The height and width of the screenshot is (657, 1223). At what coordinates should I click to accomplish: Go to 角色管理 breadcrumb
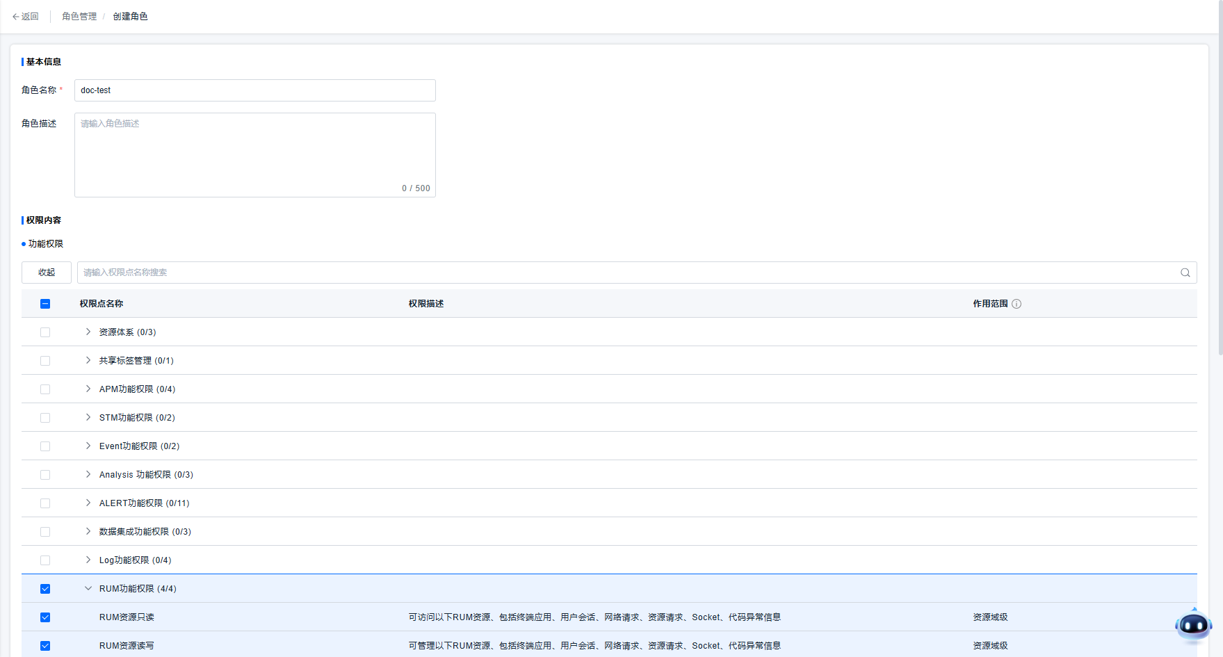point(79,17)
